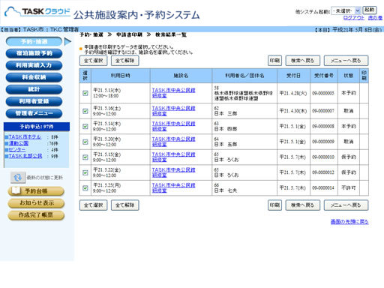
Task: Select 利用者登録 in the sidebar menu
Action: (x=34, y=101)
